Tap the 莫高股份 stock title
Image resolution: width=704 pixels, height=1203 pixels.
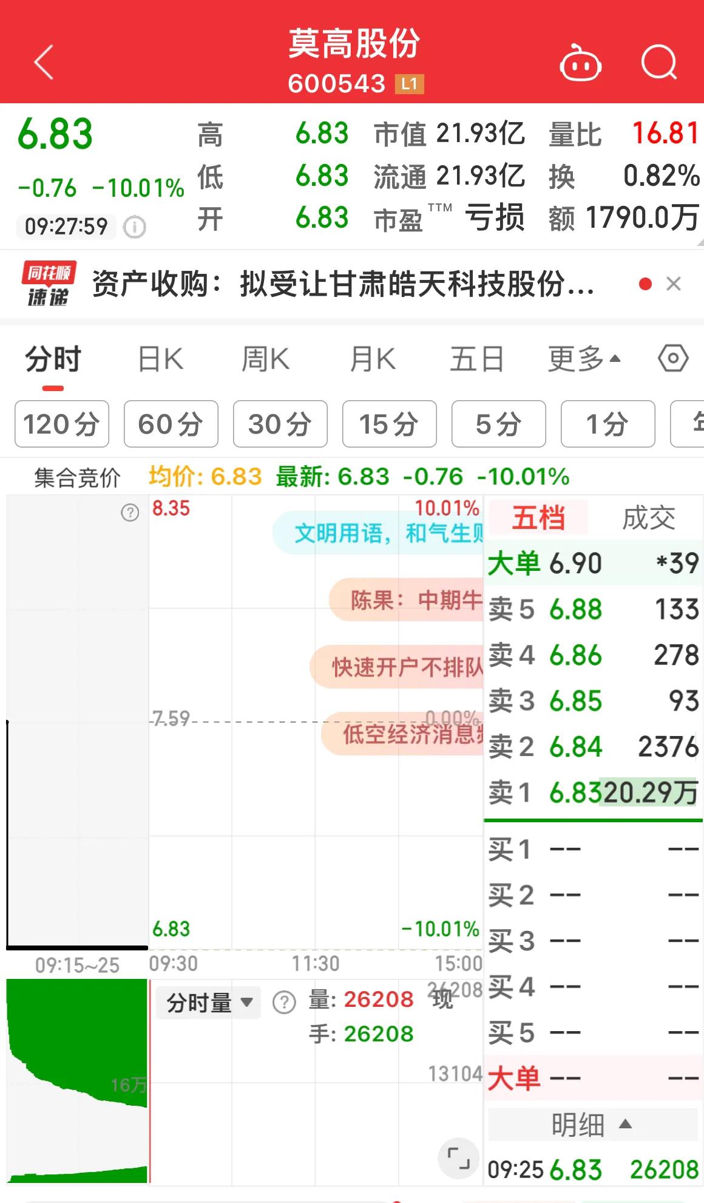click(354, 44)
